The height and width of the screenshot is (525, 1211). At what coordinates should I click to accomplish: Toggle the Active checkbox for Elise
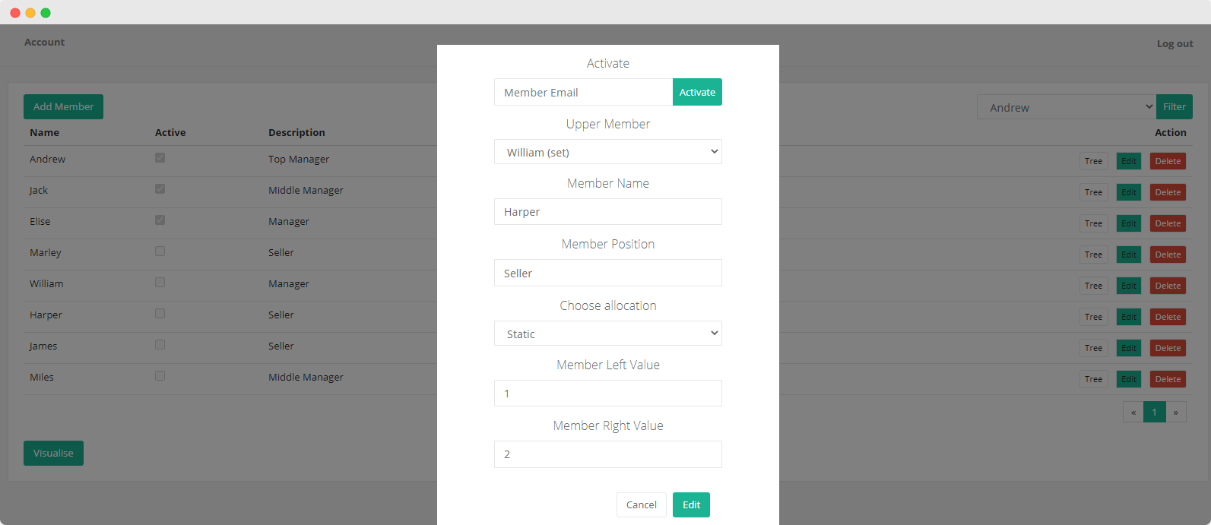click(160, 220)
